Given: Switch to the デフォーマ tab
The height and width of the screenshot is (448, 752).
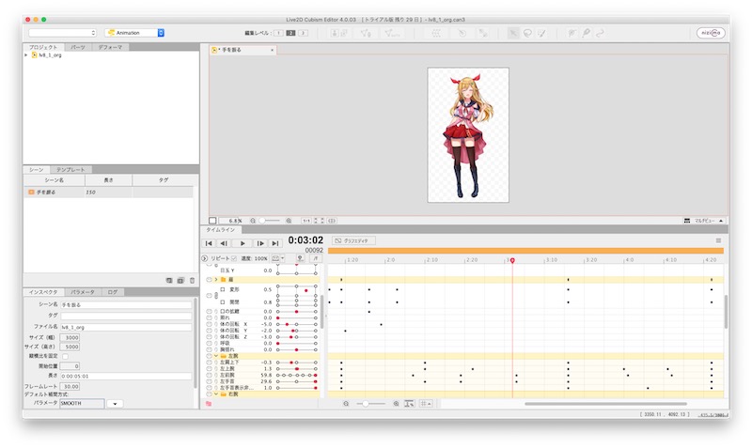Looking at the screenshot, I should [x=110, y=47].
